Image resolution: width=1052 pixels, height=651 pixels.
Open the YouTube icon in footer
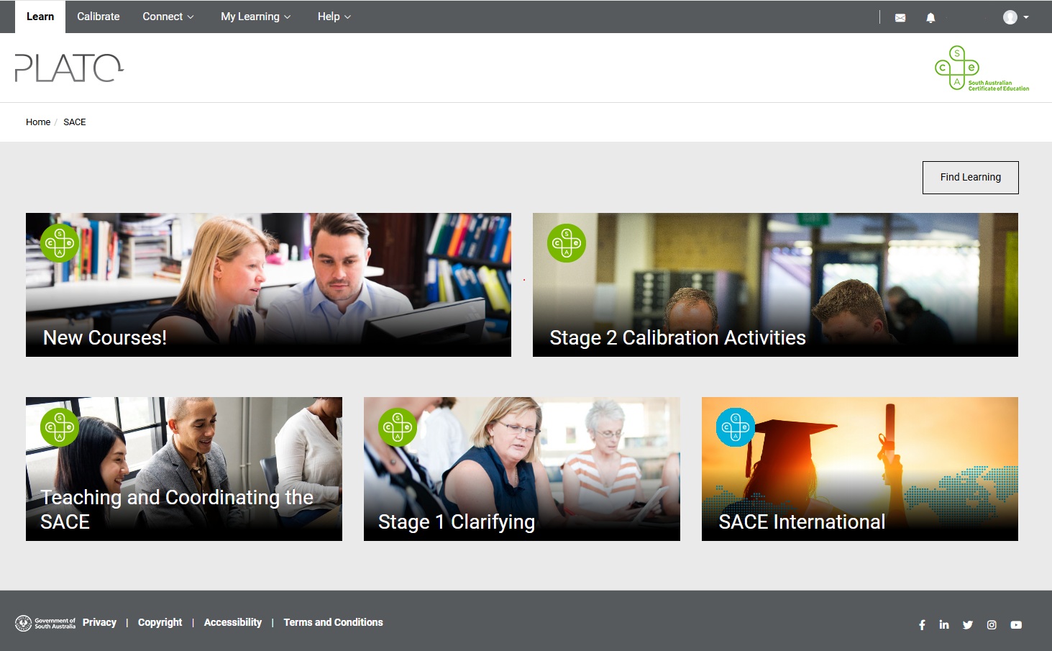pyautogui.click(x=1016, y=624)
